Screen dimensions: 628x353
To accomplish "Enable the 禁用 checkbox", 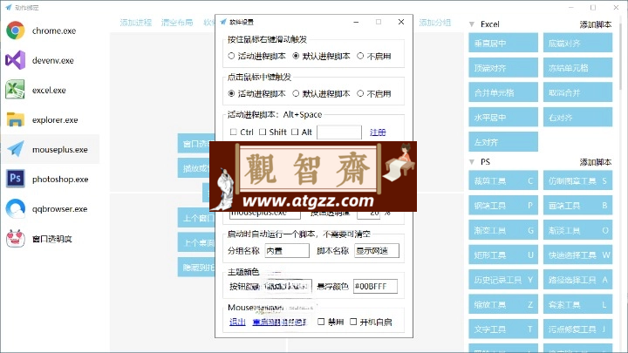I will [x=321, y=322].
